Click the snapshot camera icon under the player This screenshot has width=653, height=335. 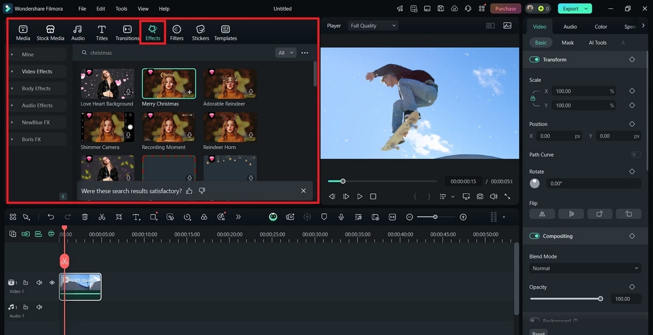tap(480, 196)
